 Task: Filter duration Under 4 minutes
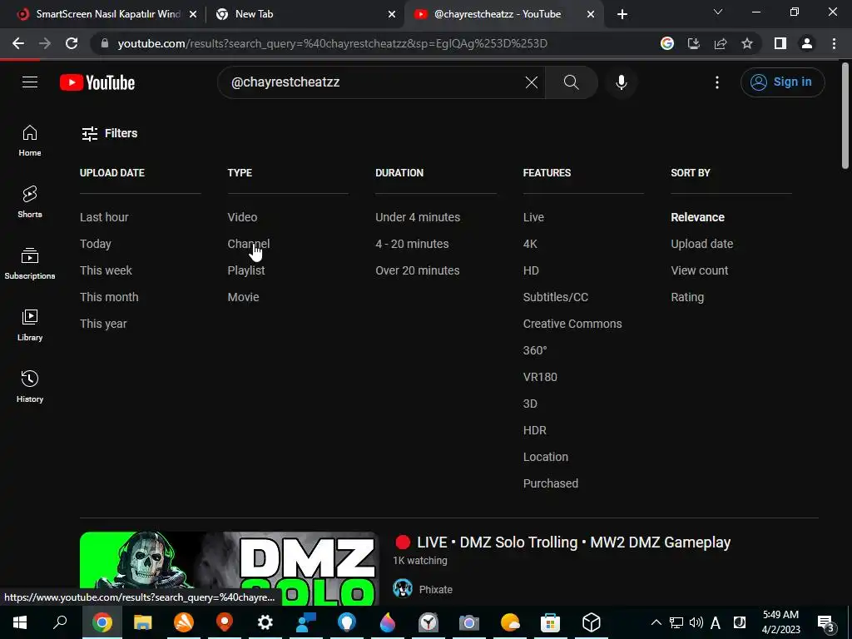click(418, 217)
